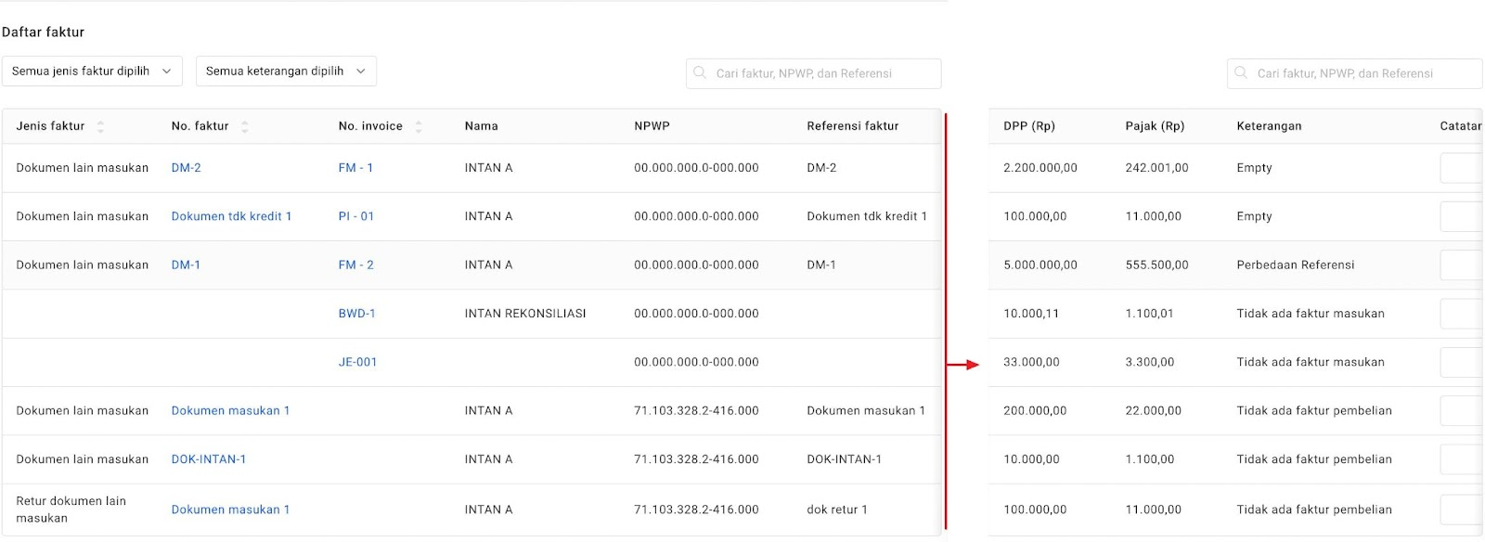Click Catatan field in Perbedaan Referensi row
Image resolution: width=1485 pixels, height=542 pixels.
pos(1461,265)
